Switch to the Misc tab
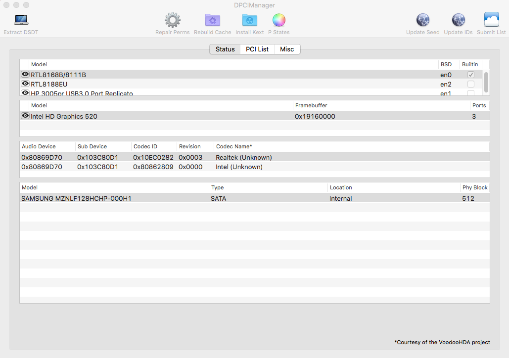Viewport: 509px width, 358px height. (x=287, y=49)
